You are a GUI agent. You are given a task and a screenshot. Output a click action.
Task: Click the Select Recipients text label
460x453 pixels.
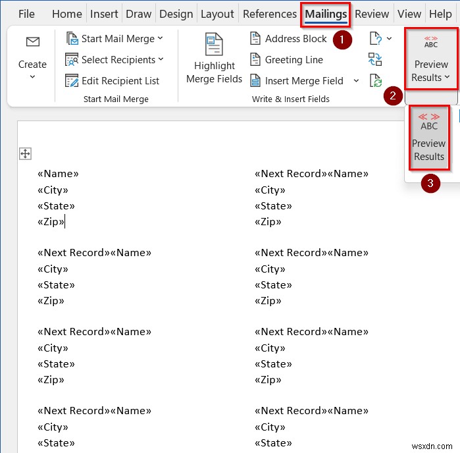coord(118,60)
